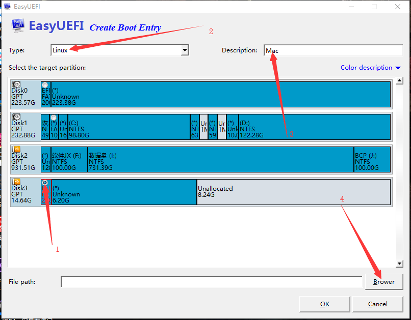Minimize the EasyUEFI window
The width and height of the screenshot is (411, 320).
tap(351, 7)
